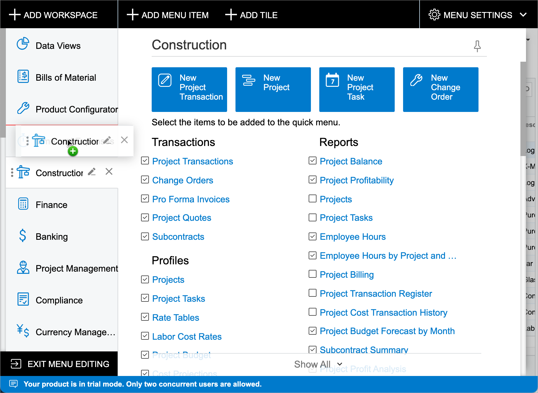The width and height of the screenshot is (538, 393).
Task: Check the Project Transaction Register checkbox
Action: click(313, 293)
